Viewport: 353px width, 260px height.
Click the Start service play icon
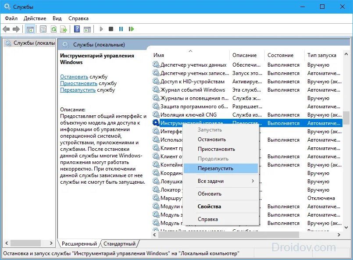pyautogui.click(x=101, y=29)
